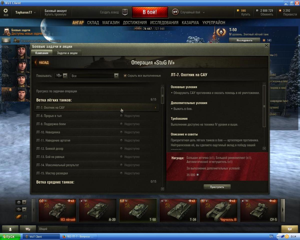
Task: Open the УКРЕПРАЙОН section
Action: (x=214, y=22)
